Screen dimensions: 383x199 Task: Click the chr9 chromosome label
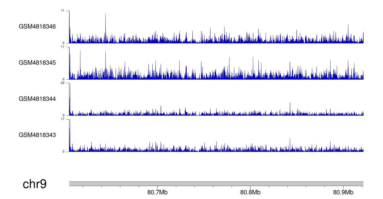click(34, 184)
